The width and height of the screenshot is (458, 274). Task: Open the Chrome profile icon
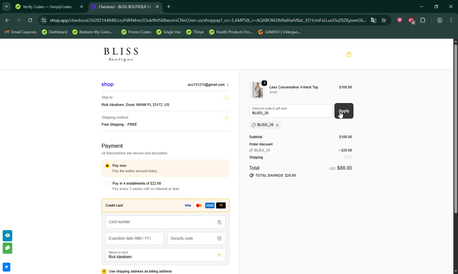(440, 20)
